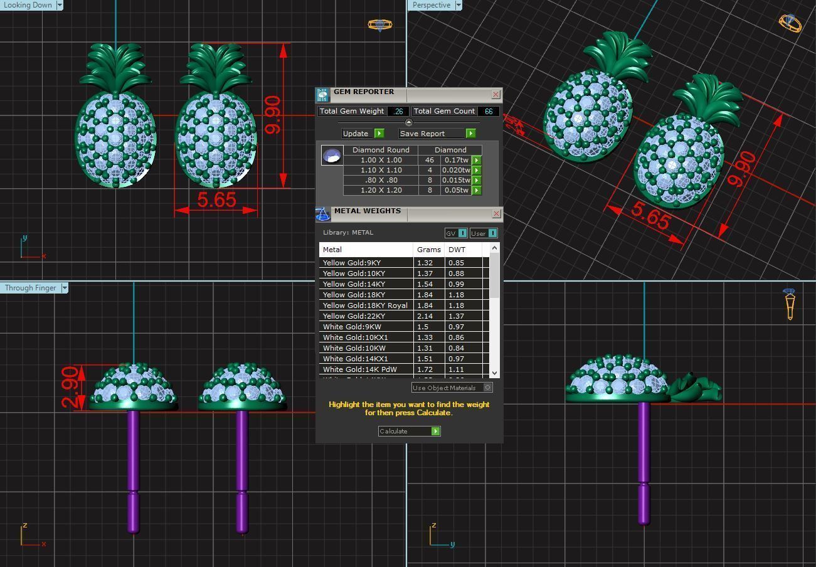This screenshot has height=567, width=816.
Task: Click the 2.14 grams value
Action: (425, 316)
